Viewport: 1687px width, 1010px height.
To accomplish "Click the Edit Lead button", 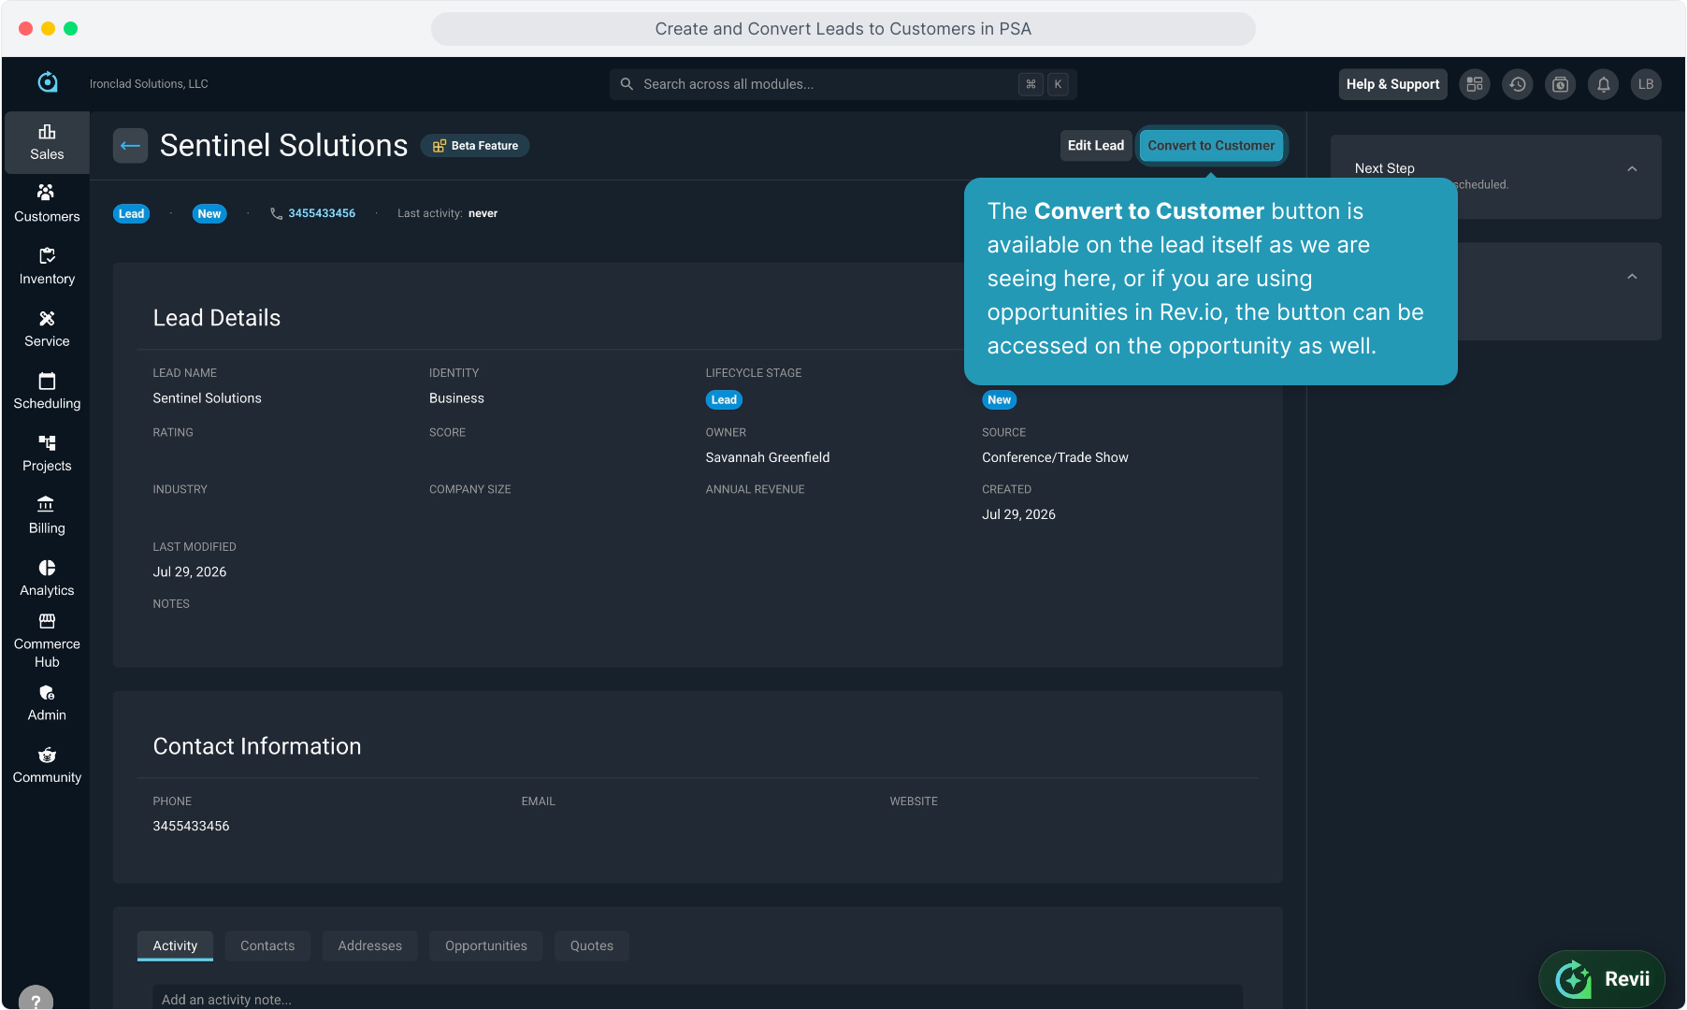I will (1096, 146).
